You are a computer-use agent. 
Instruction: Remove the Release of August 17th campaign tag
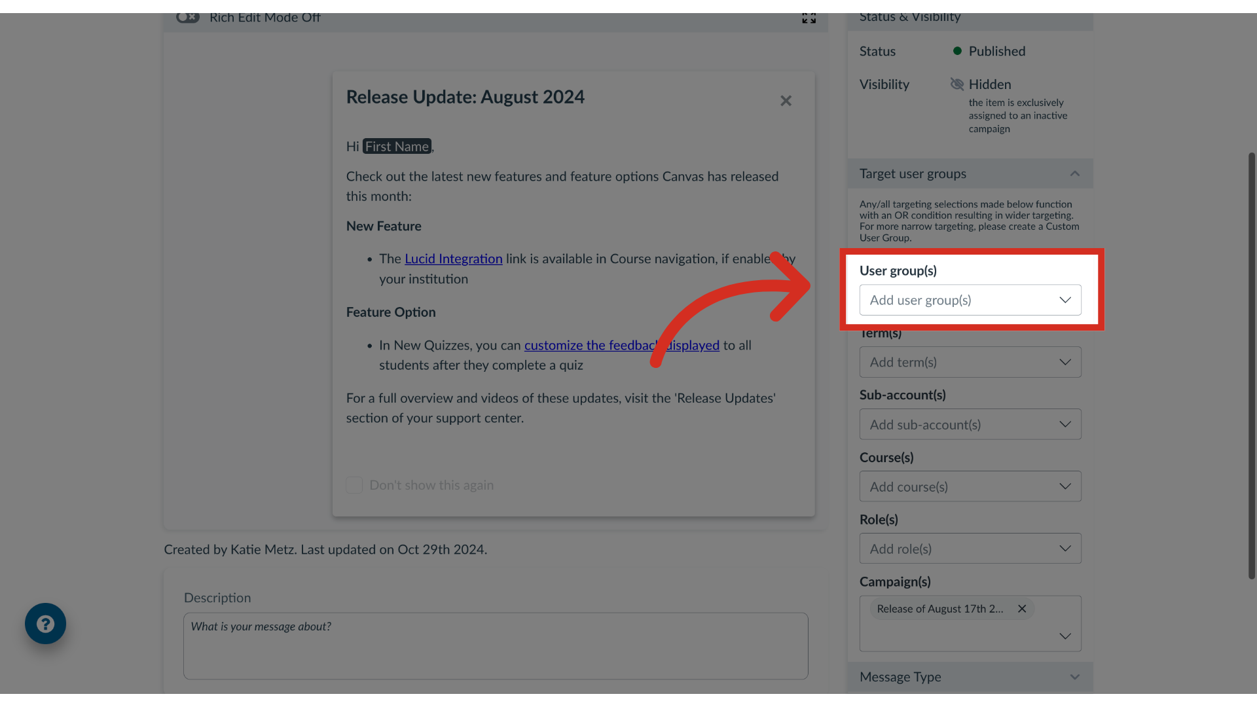1022,609
